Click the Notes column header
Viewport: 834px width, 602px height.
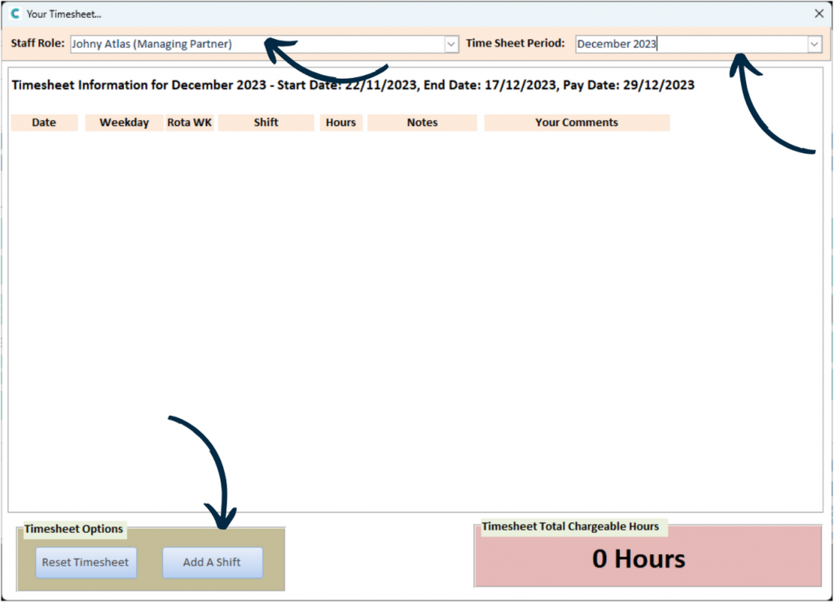(422, 123)
